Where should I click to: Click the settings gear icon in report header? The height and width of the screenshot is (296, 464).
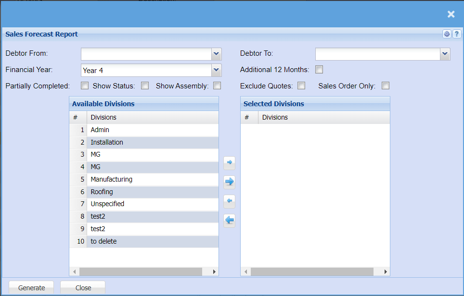click(x=447, y=34)
